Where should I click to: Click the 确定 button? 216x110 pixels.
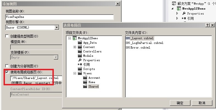[x=180, y=103]
